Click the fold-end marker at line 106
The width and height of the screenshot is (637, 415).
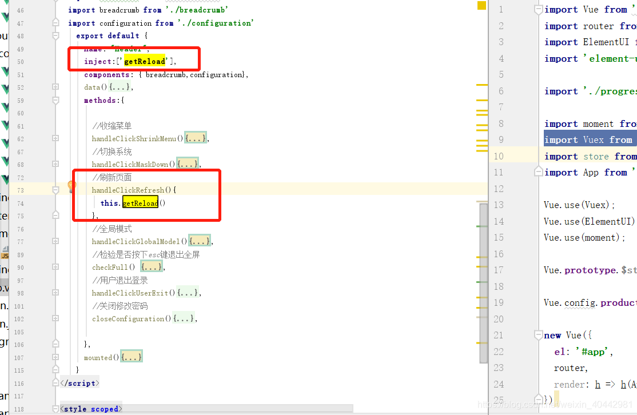click(x=55, y=344)
